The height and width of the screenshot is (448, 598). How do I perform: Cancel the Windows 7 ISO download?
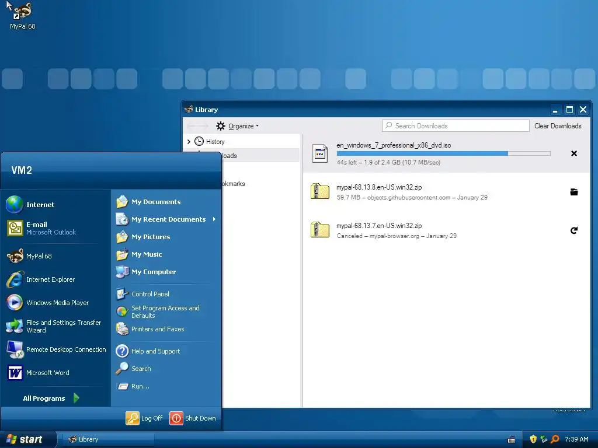click(573, 153)
